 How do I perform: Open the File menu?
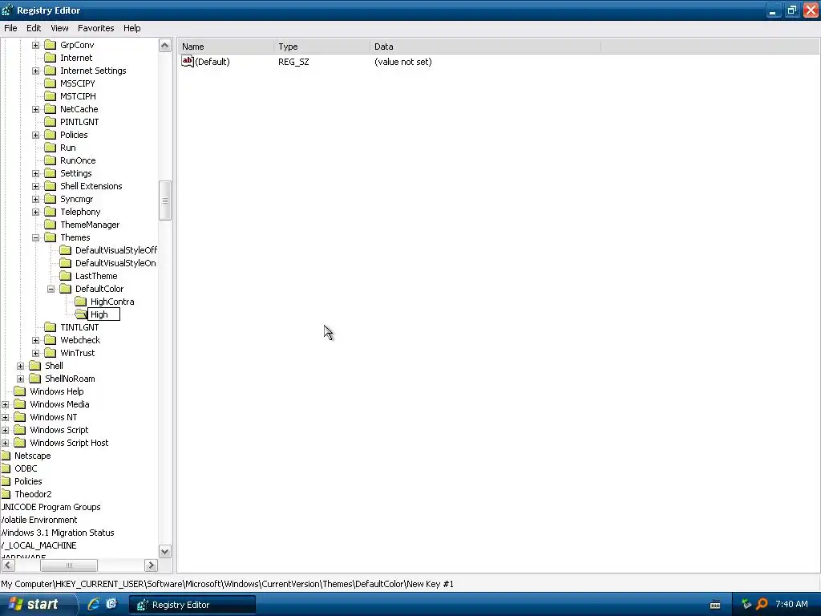(x=10, y=28)
